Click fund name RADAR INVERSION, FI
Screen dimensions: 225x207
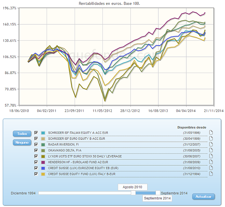[63, 145]
